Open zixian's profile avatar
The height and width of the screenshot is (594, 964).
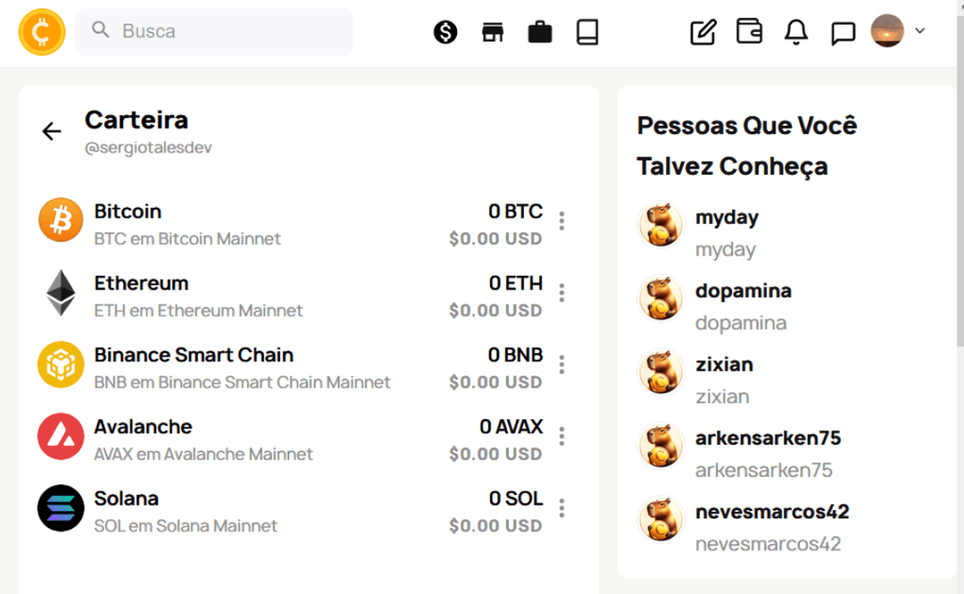[661, 372]
